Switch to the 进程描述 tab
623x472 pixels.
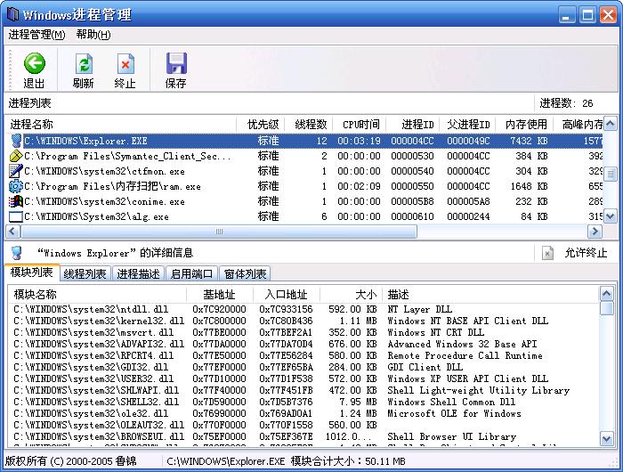coord(138,274)
